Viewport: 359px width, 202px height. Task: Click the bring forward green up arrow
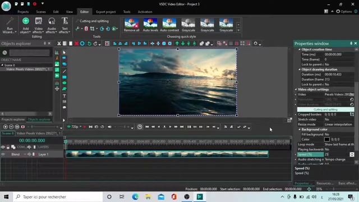point(177,44)
